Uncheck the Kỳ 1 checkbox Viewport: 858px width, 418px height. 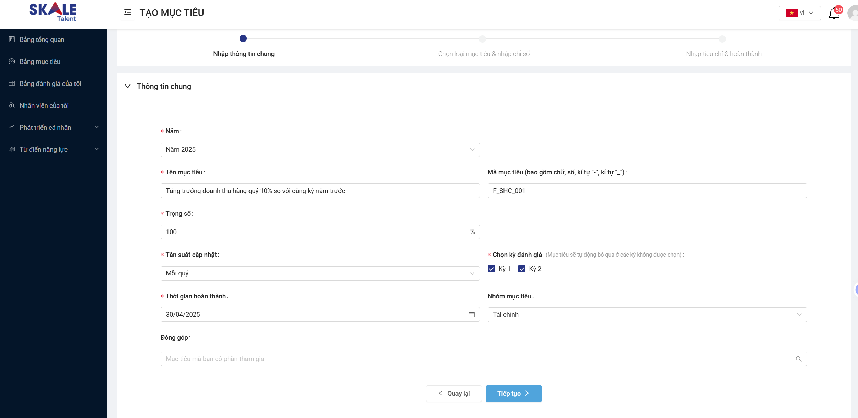(491, 269)
